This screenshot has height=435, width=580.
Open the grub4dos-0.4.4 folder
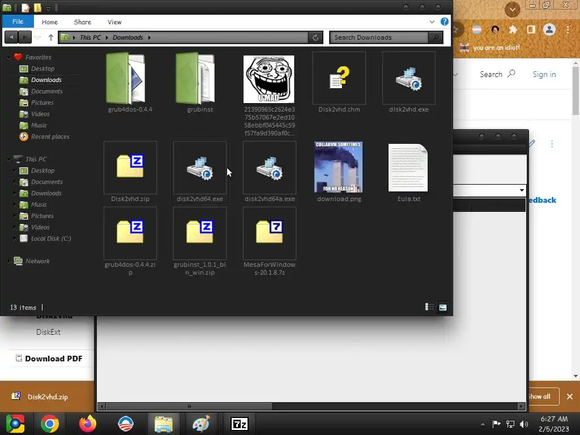tap(130, 83)
